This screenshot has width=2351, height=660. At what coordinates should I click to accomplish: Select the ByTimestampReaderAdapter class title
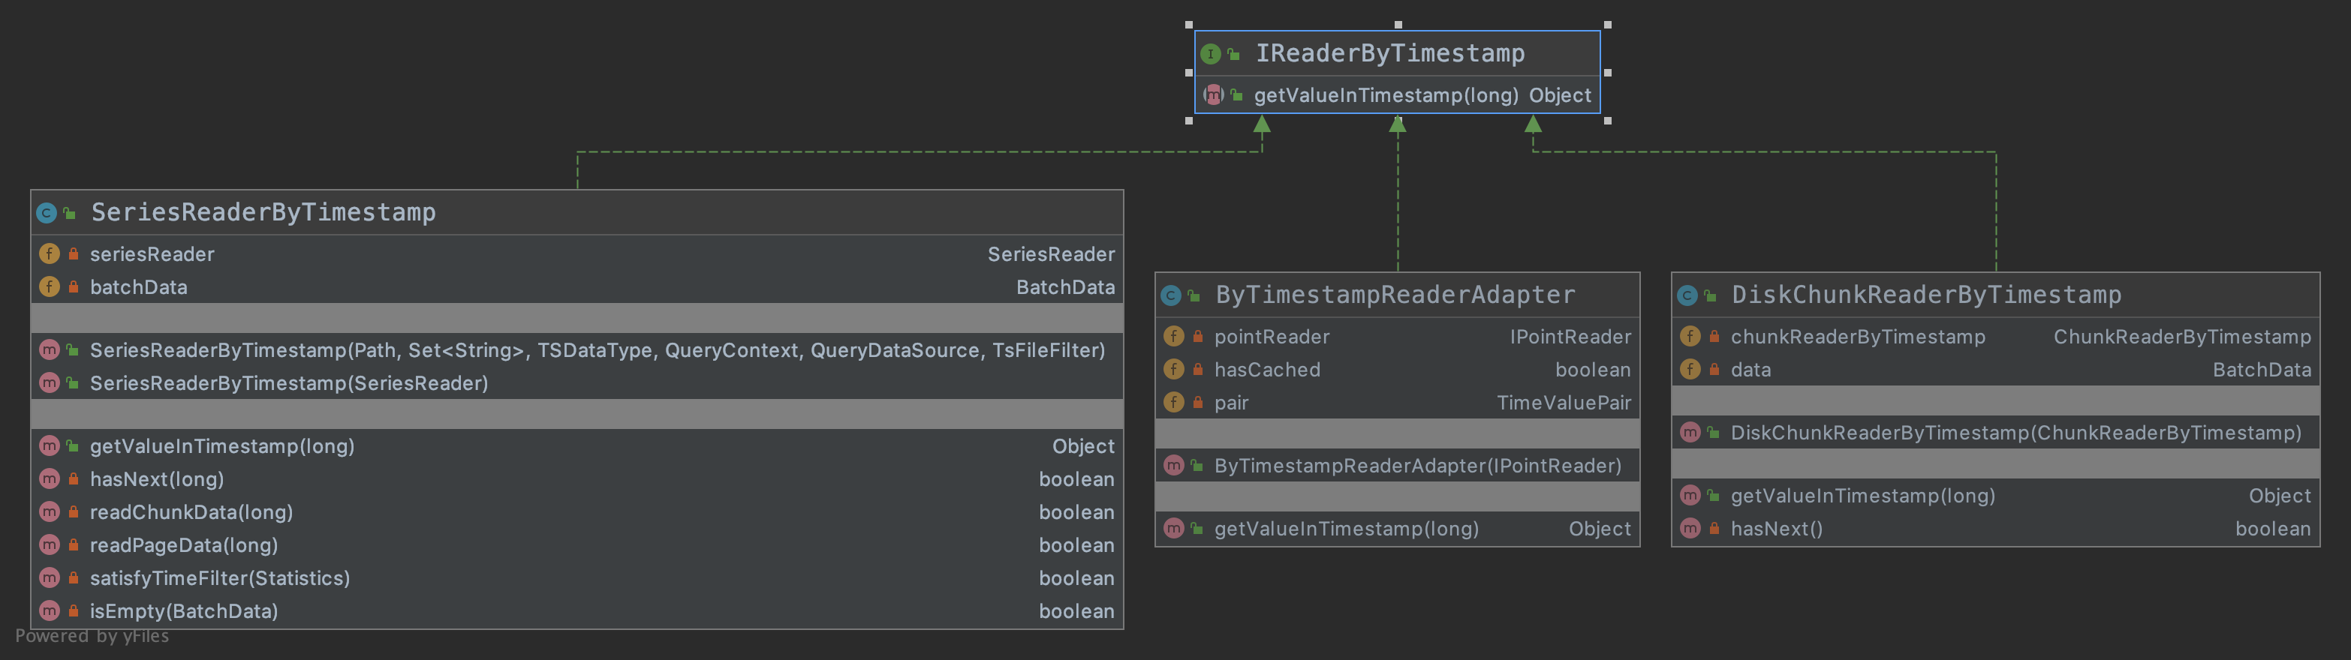tap(1395, 295)
